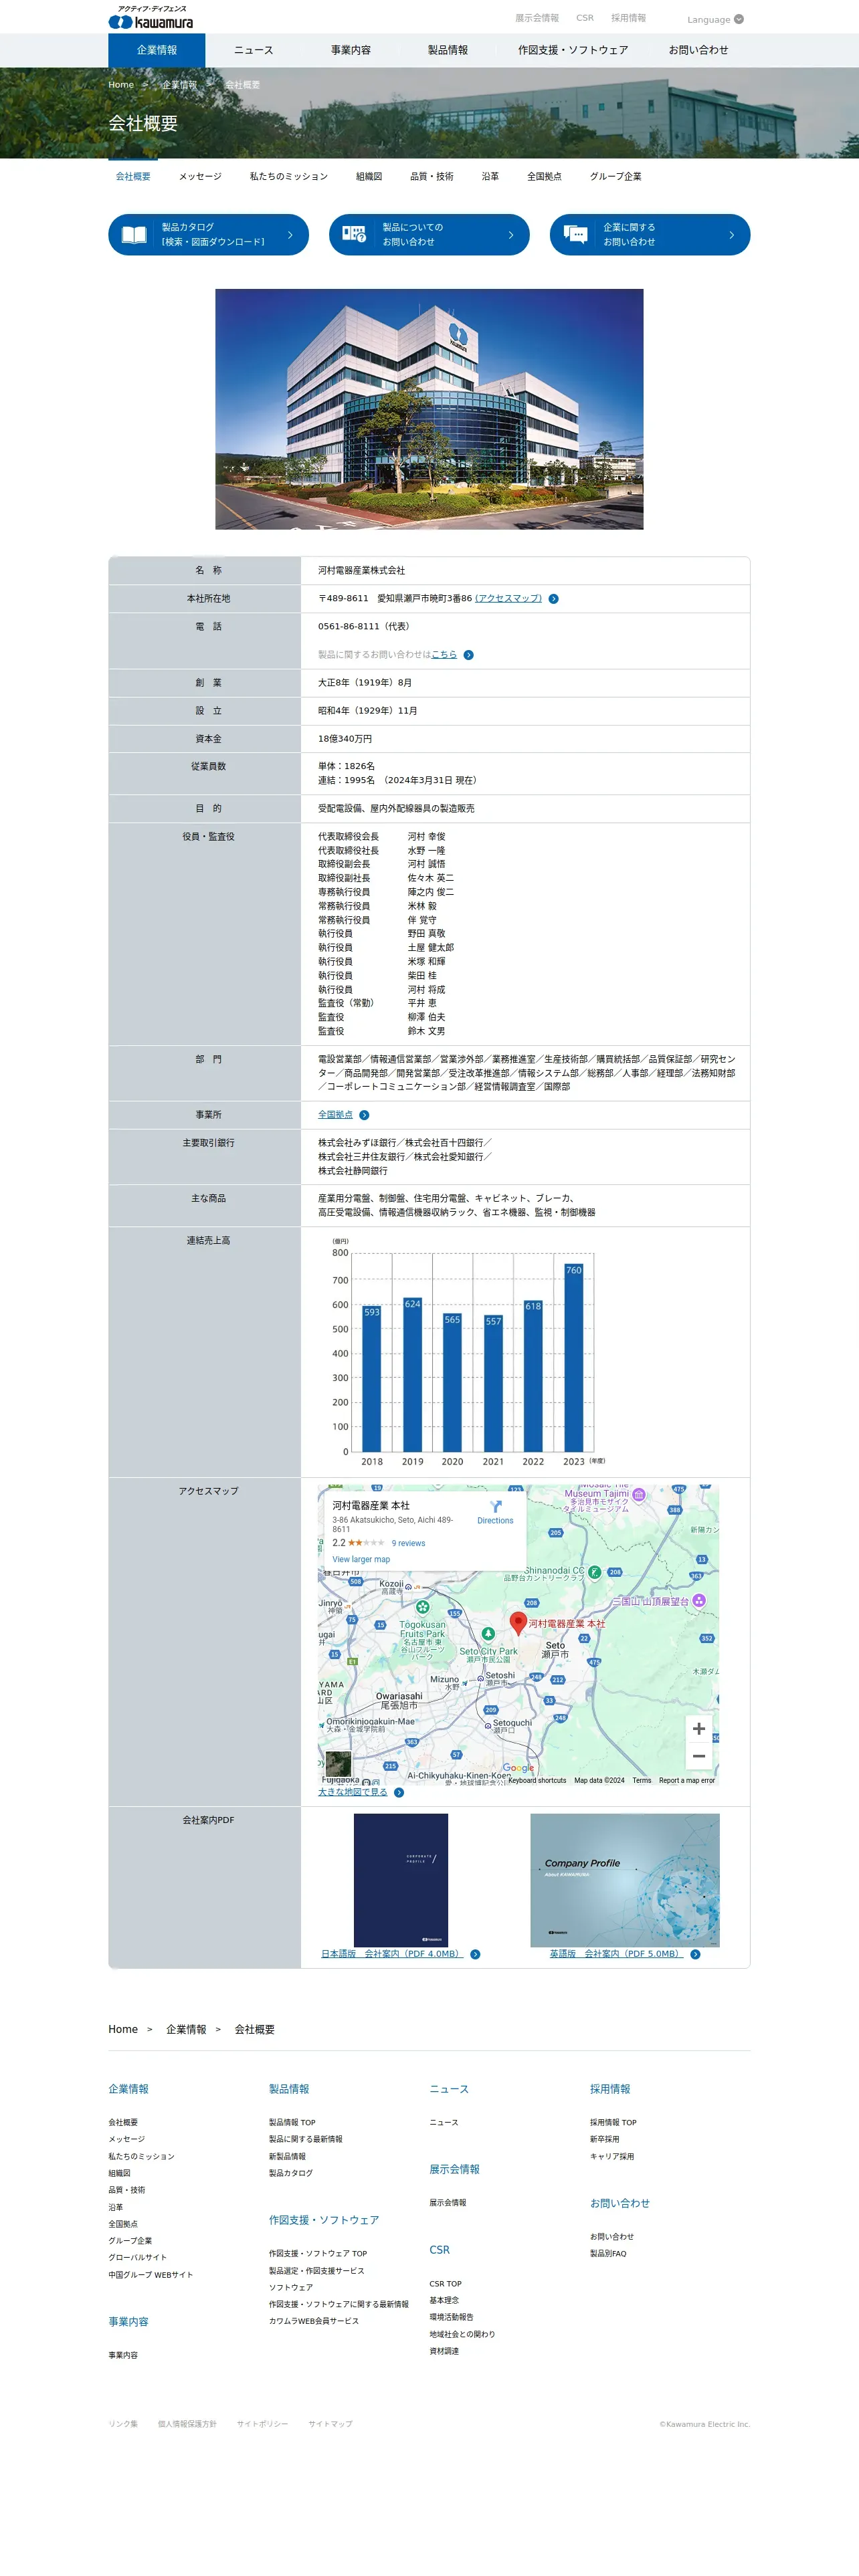Click the book icon for 製品カタログ
The height and width of the screenshot is (2576, 859).
[134, 235]
